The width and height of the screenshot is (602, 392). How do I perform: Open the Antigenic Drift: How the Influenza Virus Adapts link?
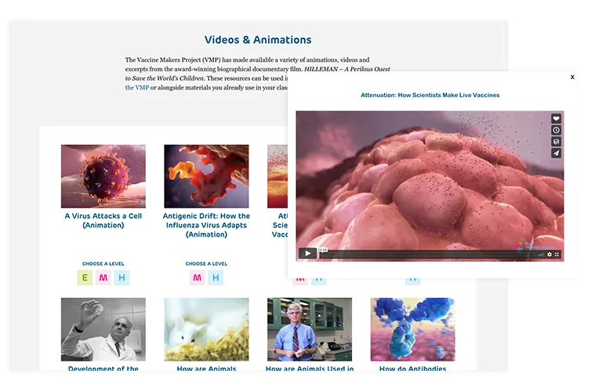pyautogui.click(x=207, y=225)
